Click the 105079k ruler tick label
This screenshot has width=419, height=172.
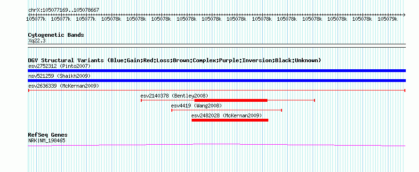(x=387, y=19)
